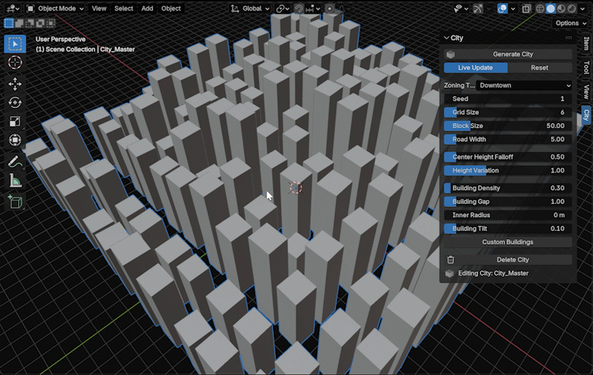This screenshot has height=375, width=593.
Task: Open the View menu
Action: (x=98, y=8)
